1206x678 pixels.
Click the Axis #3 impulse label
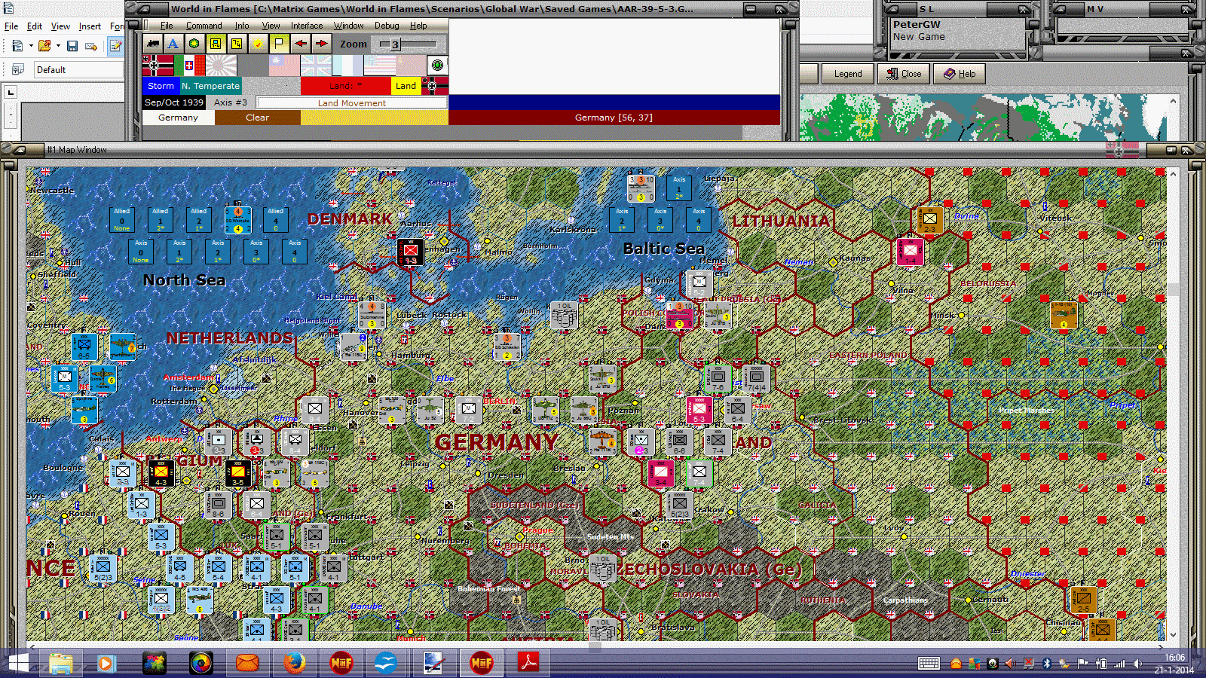point(231,102)
